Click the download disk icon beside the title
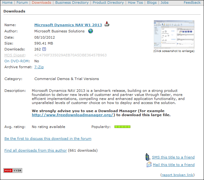The width and height of the screenshot is (204, 180). [x=107, y=24]
